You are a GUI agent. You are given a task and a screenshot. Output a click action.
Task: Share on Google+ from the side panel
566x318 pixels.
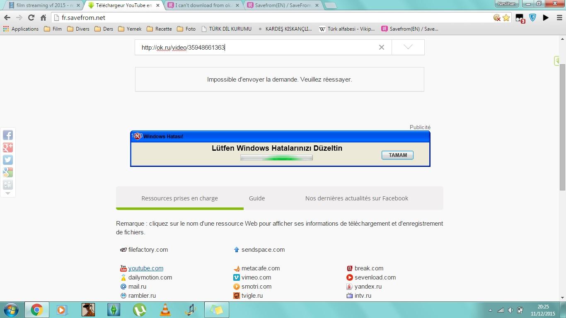click(8, 147)
